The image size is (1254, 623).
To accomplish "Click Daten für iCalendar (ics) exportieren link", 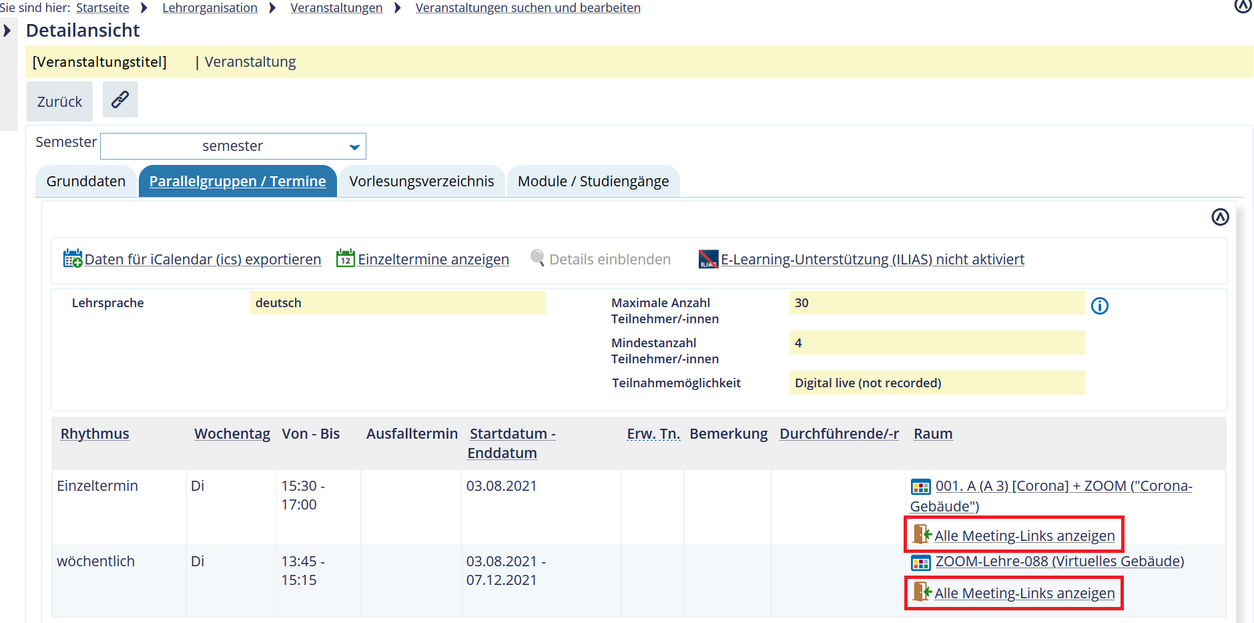I will tap(203, 259).
